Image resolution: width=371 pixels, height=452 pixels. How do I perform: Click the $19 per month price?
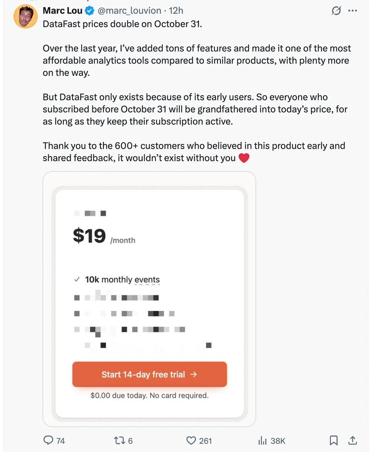[89, 236]
